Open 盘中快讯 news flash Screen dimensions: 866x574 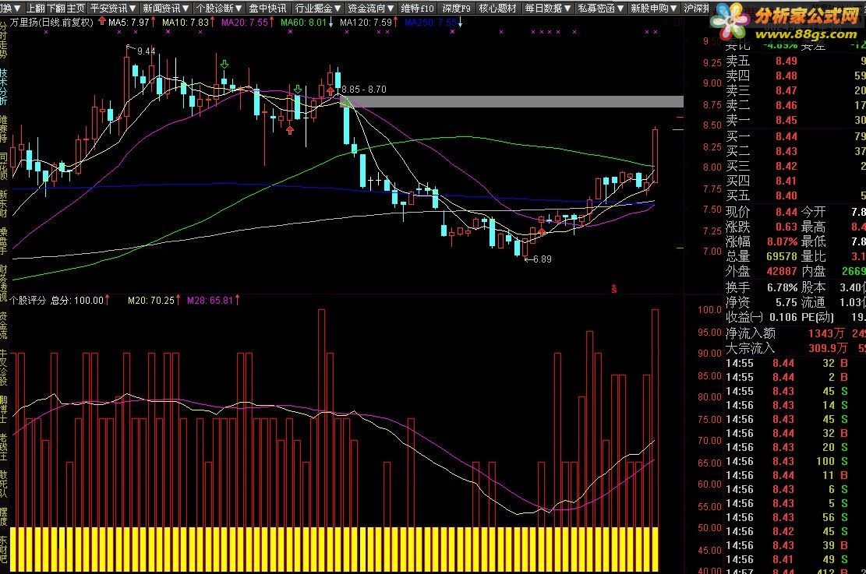coord(267,8)
